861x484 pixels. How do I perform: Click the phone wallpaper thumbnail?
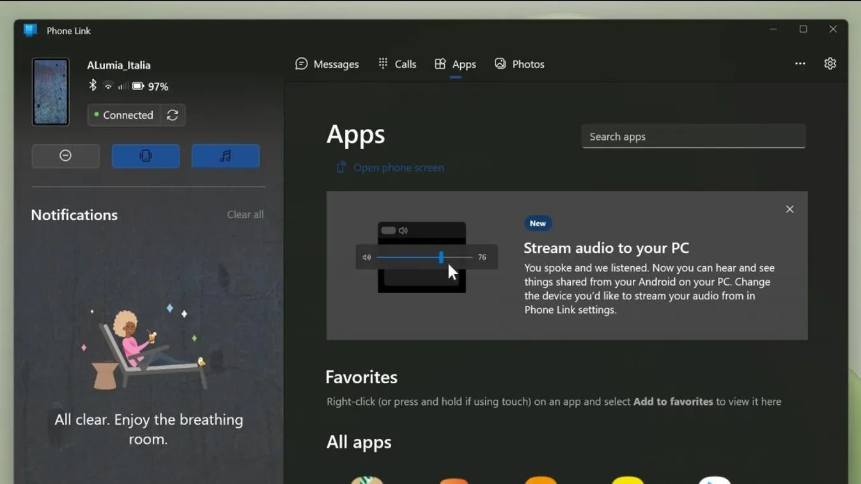tap(50, 92)
